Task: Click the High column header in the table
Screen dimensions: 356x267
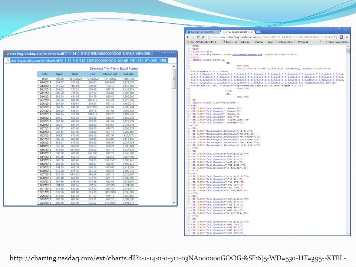Action: 75,74
